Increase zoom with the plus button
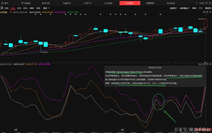This screenshot has width=212, height=133. [x=206, y=3]
